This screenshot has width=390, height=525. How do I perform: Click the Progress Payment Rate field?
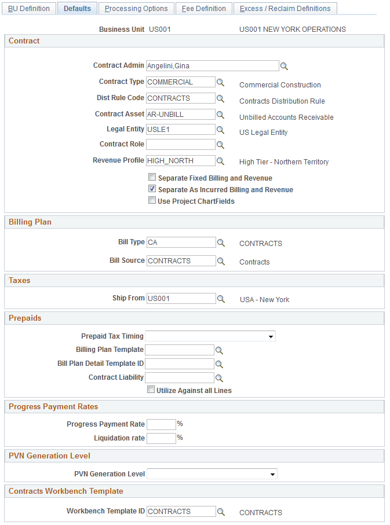pyautogui.click(x=161, y=424)
